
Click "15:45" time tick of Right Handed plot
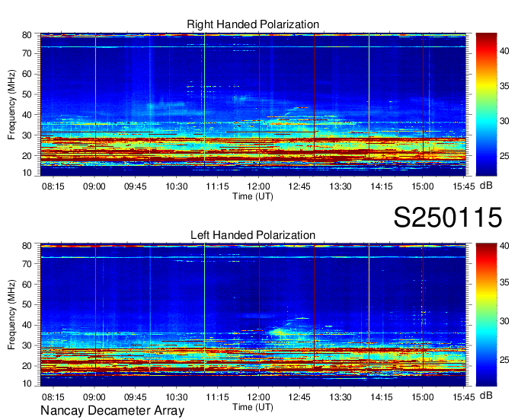click(464, 186)
